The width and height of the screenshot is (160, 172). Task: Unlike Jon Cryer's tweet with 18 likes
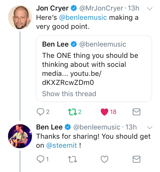tap(104, 112)
